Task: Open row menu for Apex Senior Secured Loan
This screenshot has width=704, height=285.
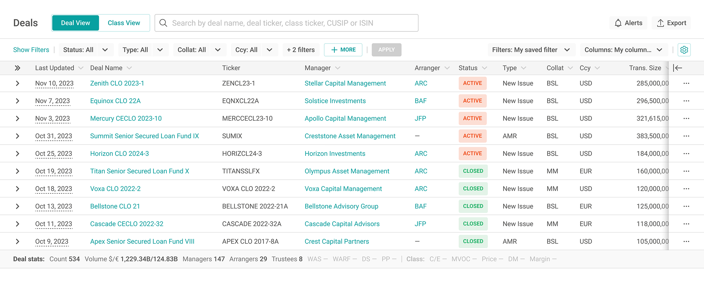Action: click(686, 241)
